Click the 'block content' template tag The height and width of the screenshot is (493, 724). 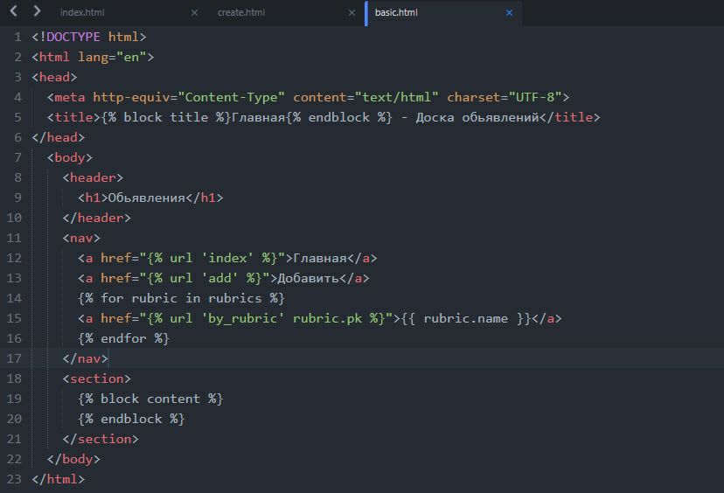[150, 399]
